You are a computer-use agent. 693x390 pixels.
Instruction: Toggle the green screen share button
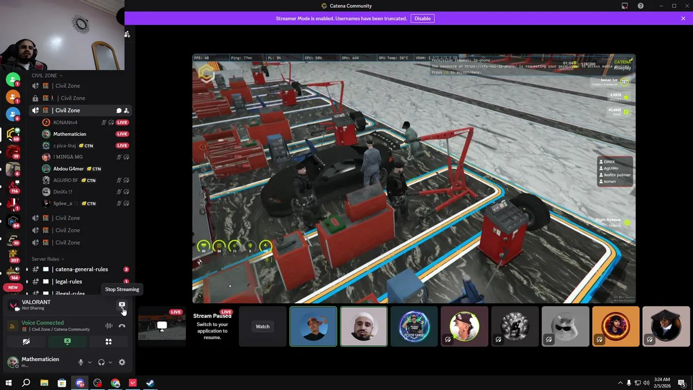67,342
